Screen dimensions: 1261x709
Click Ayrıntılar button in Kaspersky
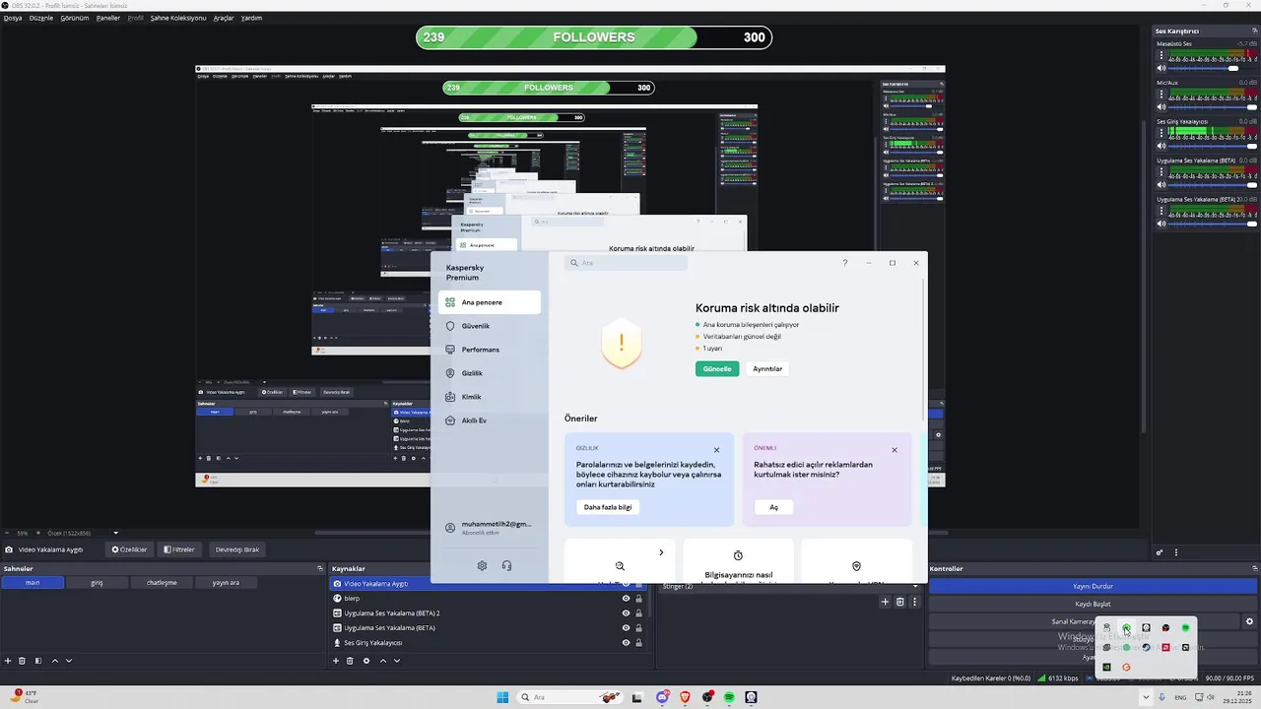point(767,368)
